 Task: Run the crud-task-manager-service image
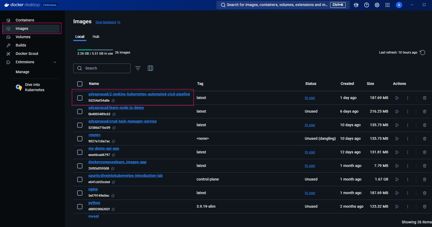click(x=397, y=125)
